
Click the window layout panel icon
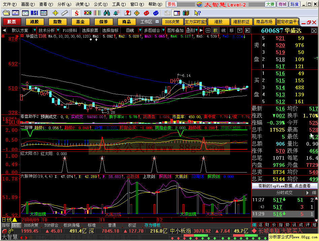177,13
